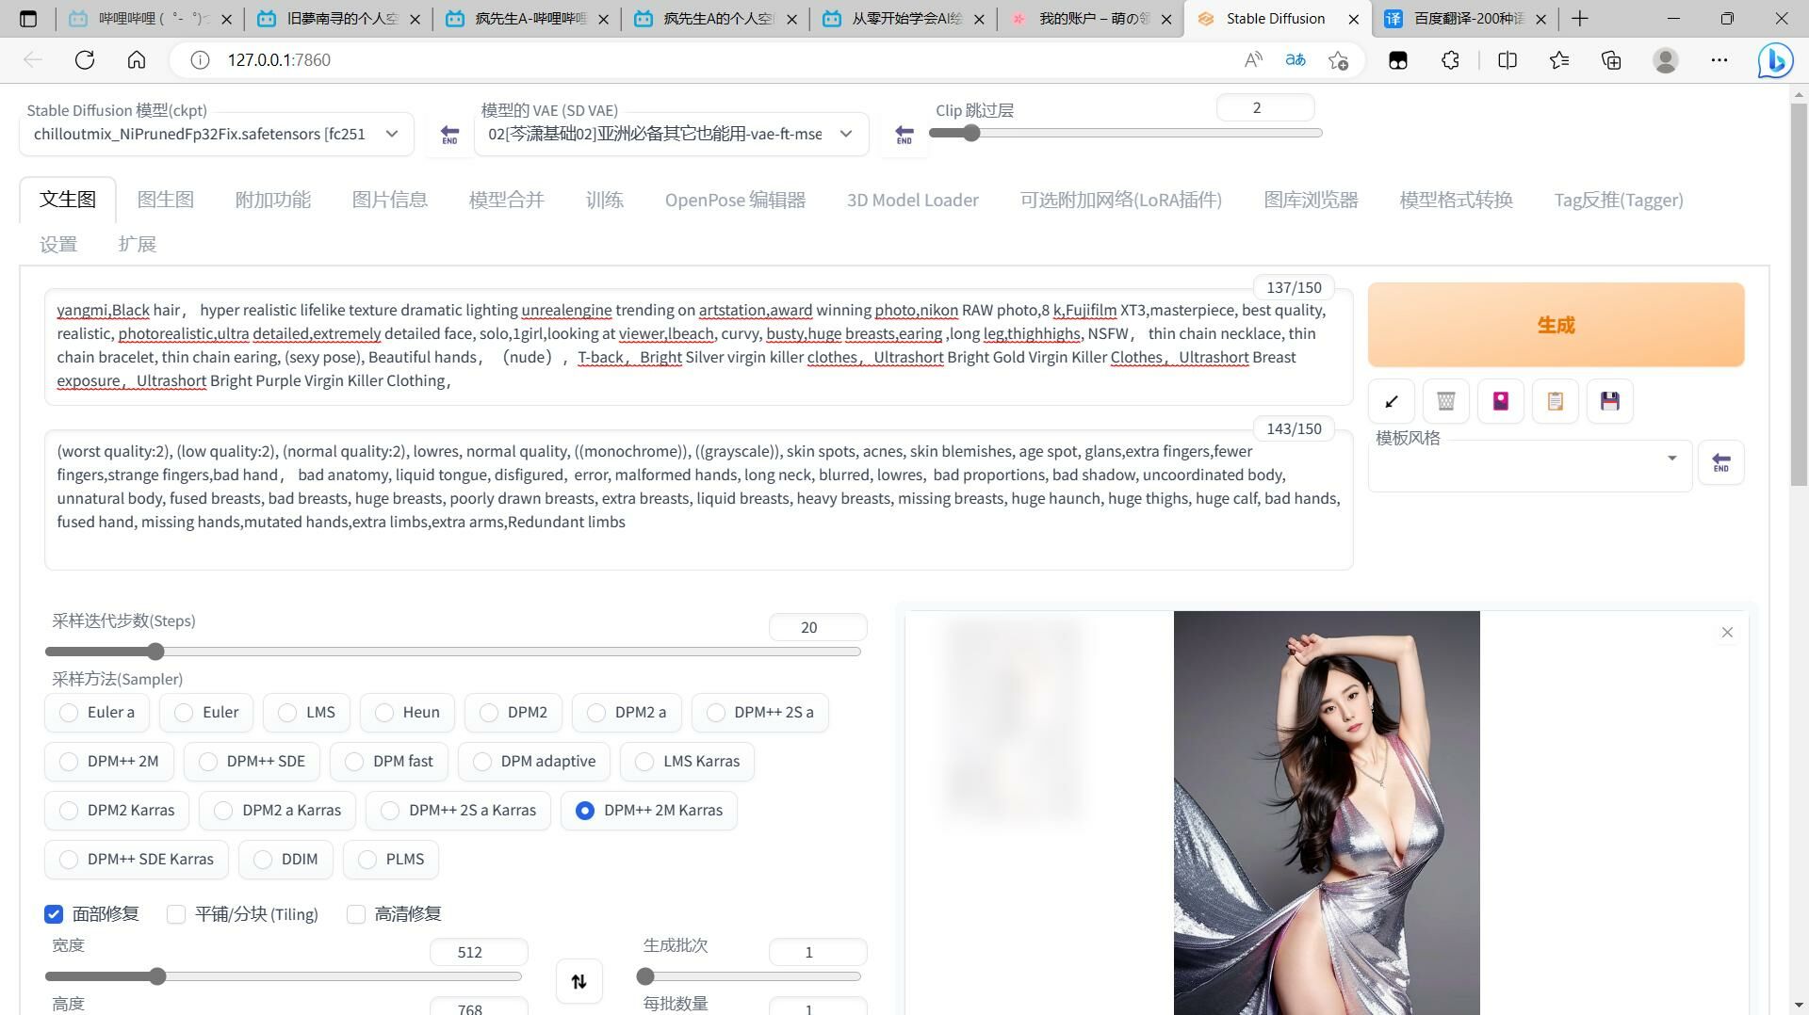Open the browser extensions puzzle icon

[x=1451, y=60]
